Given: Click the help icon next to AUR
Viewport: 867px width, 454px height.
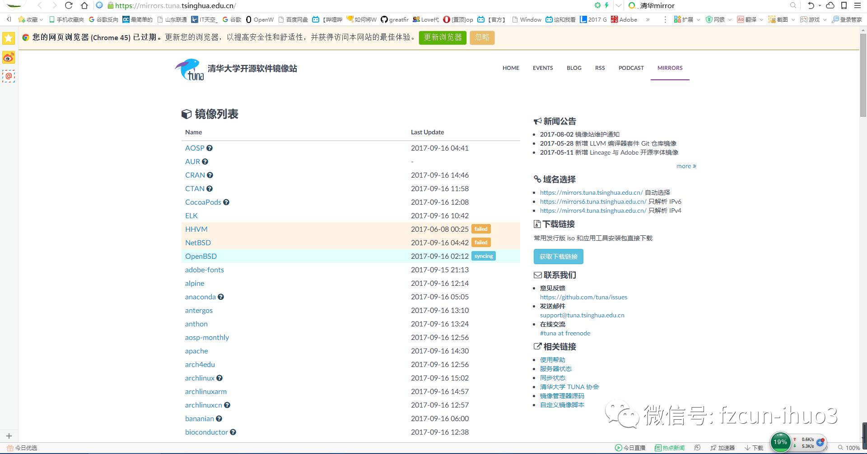Looking at the screenshot, I should [205, 161].
